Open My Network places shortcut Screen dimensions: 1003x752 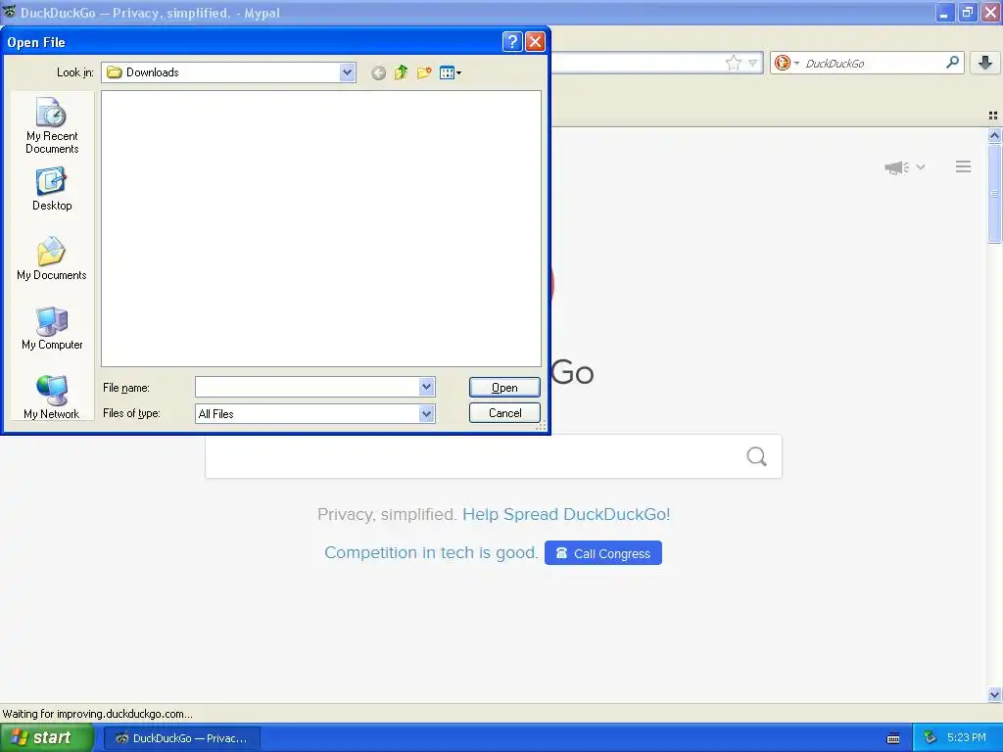point(52,398)
